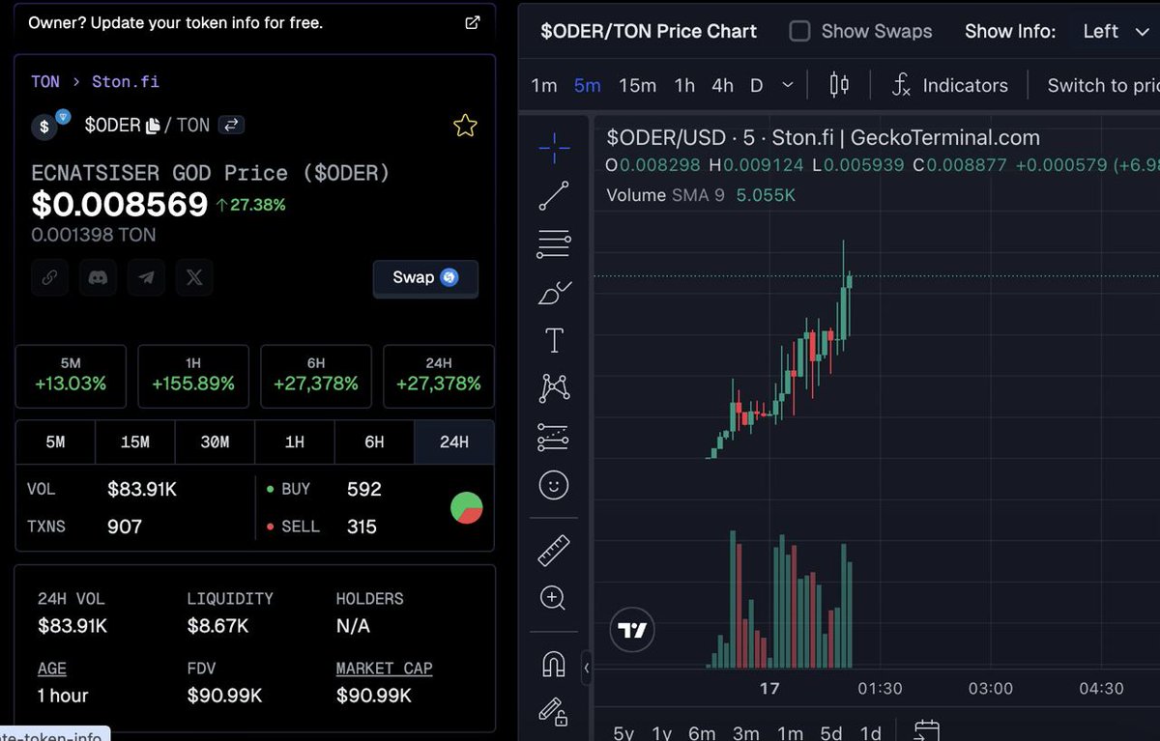Open the external update token info link
The height and width of the screenshot is (741, 1160).
tap(472, 22)
